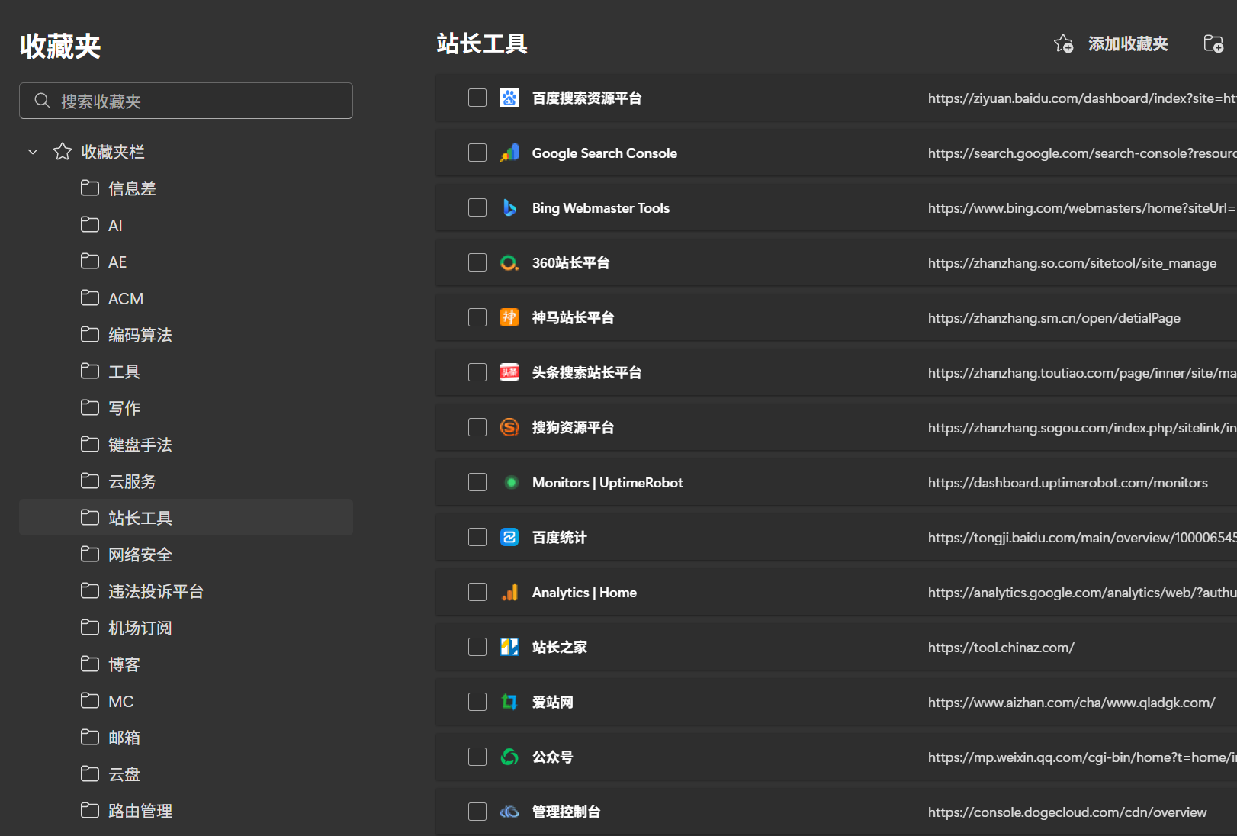Image resolution: width=1237 pixels, height=836 pixels.
Task: Click the star icon of 收藏夹栏
Action: pos(63,151)
